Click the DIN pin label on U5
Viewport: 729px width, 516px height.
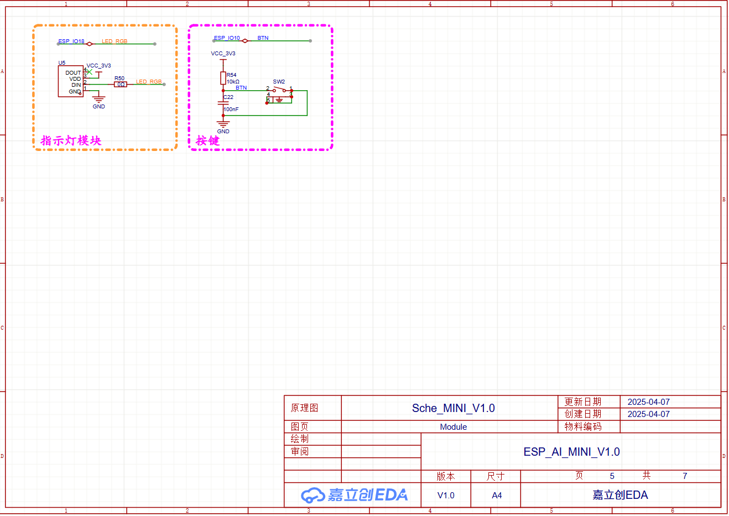point(76,85)
